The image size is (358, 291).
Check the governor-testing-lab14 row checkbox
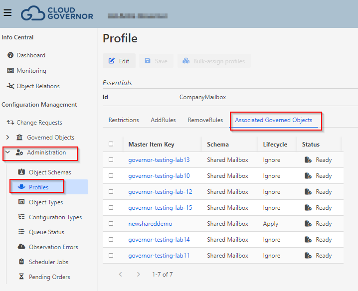[111, 239]
